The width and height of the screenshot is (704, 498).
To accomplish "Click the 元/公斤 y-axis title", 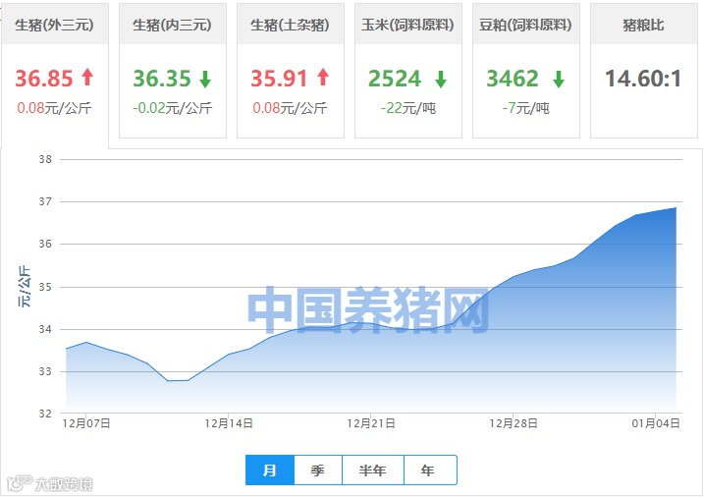I will 25,286.
